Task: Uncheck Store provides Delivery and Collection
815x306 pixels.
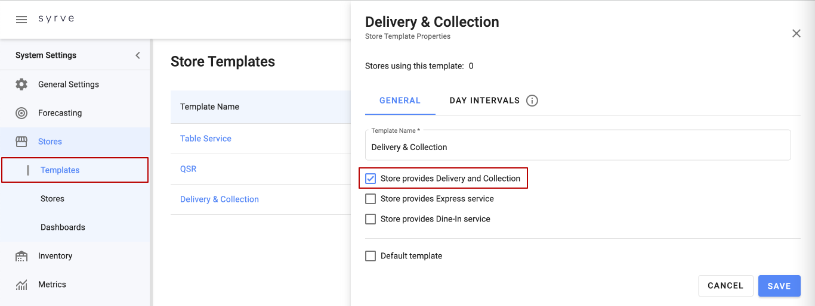Action: pos(371,179)
